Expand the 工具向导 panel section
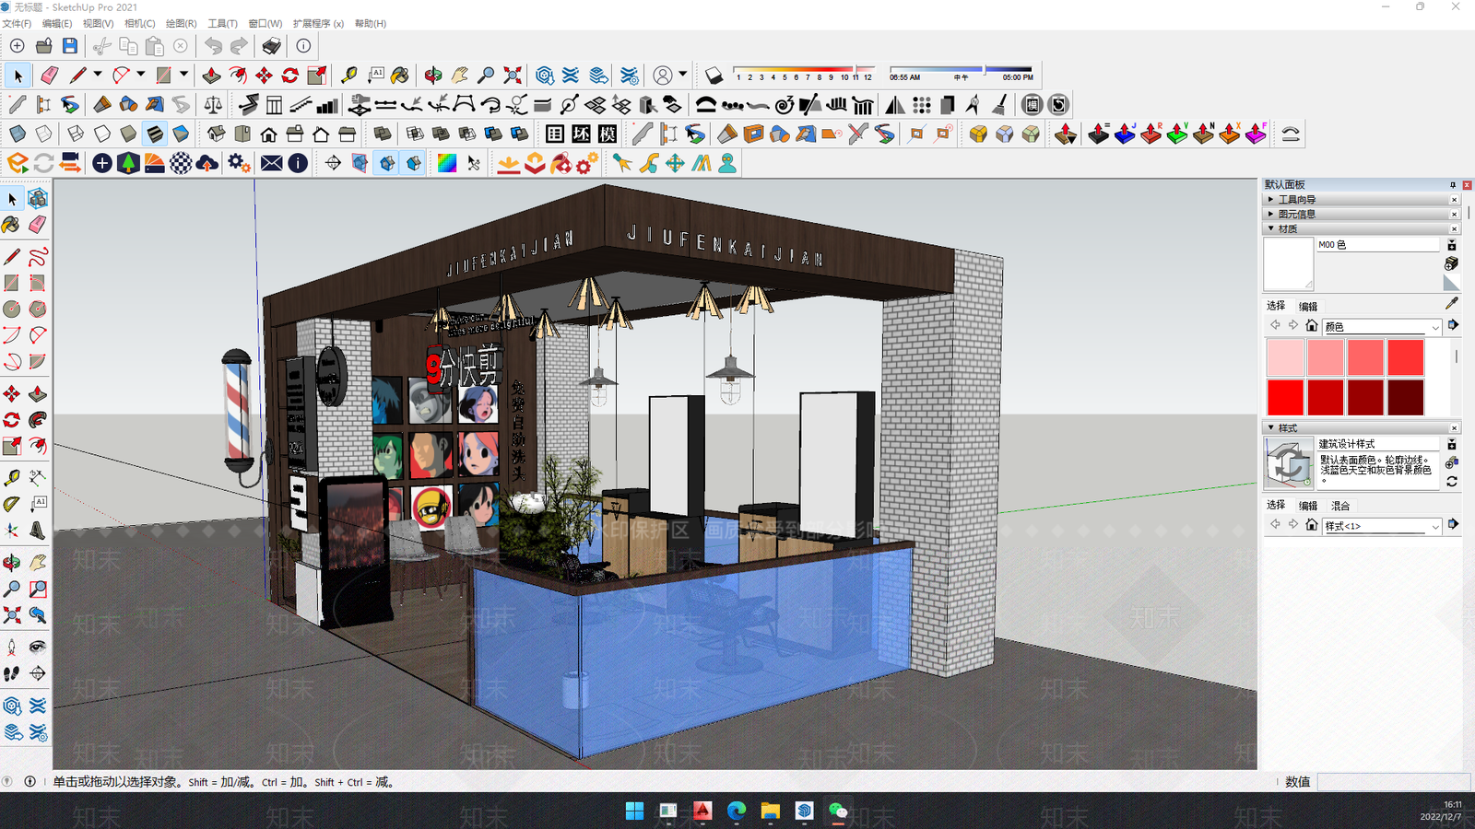 pyautogui.click(x=1361, y=199)
